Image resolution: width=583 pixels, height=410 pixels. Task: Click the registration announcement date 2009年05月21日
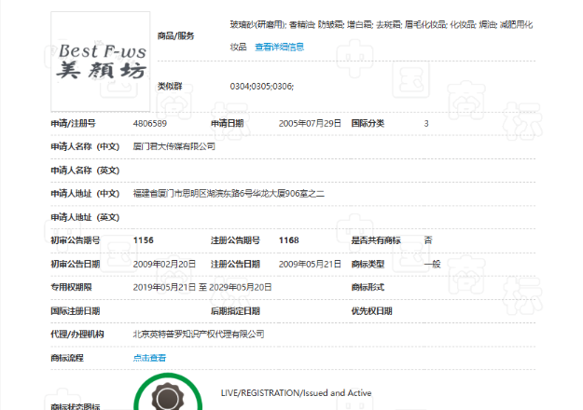click(310, 264)
